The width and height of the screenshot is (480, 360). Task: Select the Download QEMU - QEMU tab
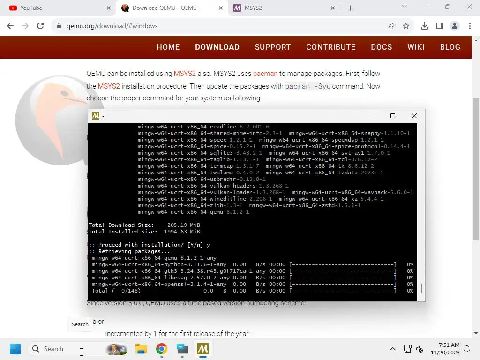tap(172, 8)
